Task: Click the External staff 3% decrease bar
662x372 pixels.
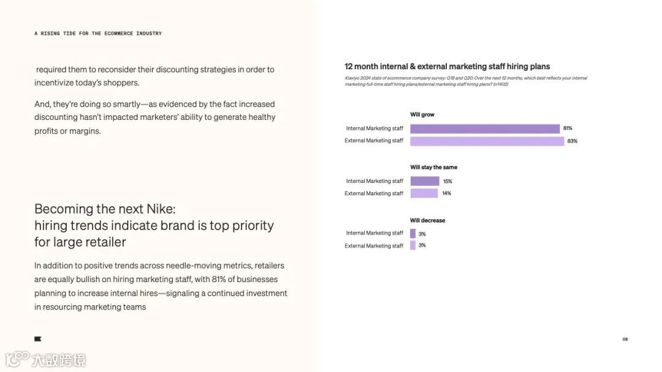Action: (413, 245)
